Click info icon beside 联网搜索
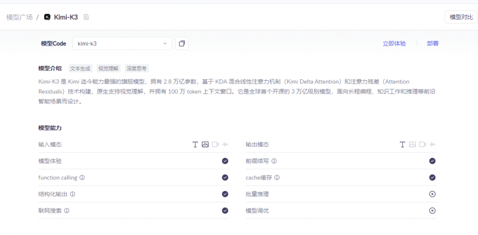Screen dimensions: 478x235 pyautogui.click(x=67, y=210)
